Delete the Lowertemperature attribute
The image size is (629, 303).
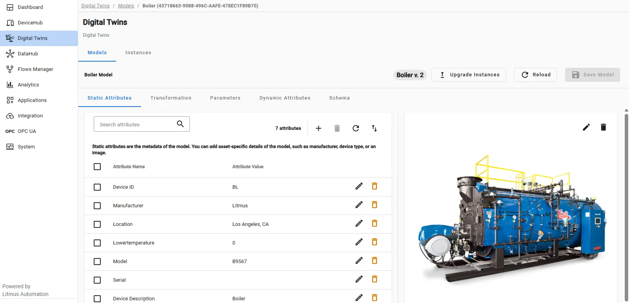click(x=375, y=242)
